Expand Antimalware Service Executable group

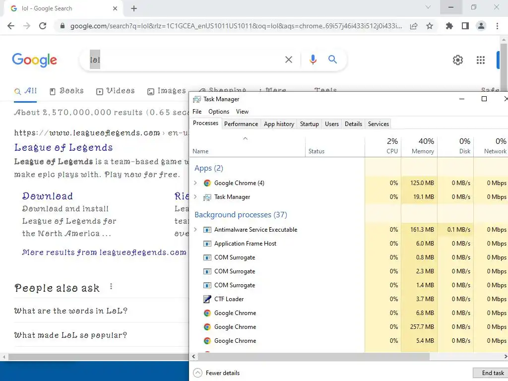(x=195, y=230)
